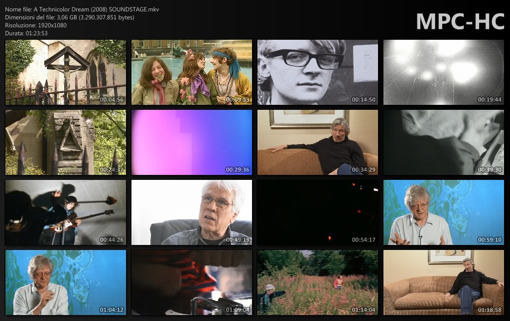Click the white-haired man thumbnail at 00:49:19
The image size is (510, 321).
click(x=192, y=213)
